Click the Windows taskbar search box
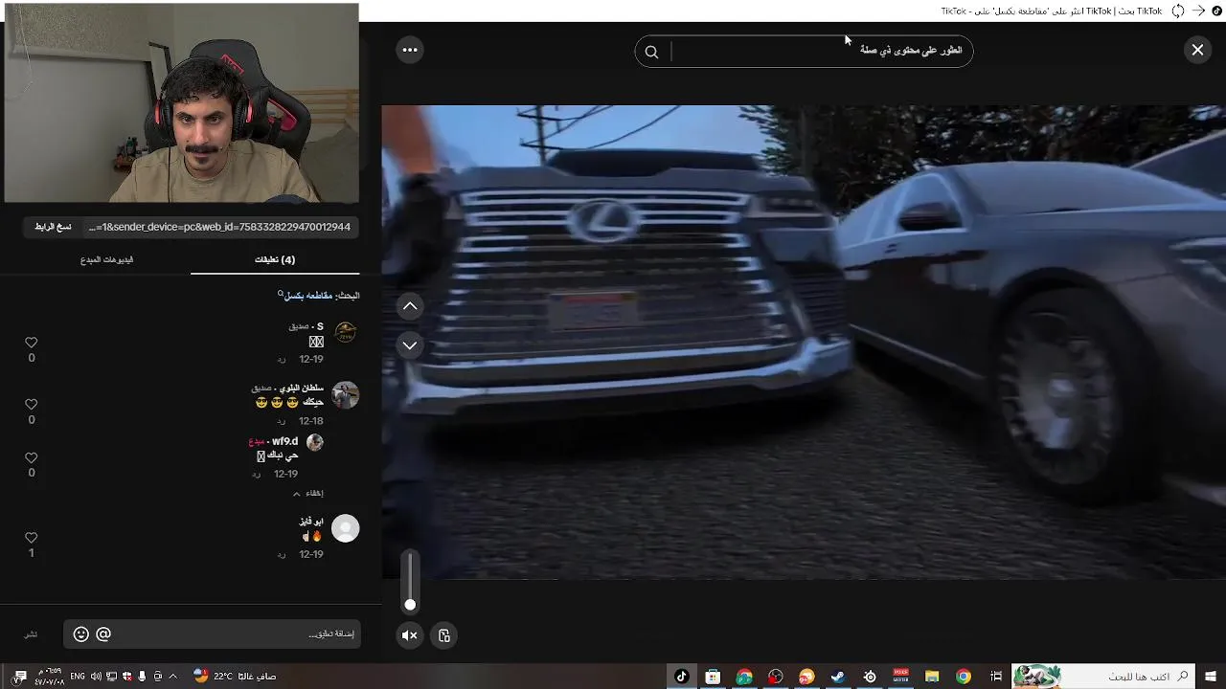 1102,677
